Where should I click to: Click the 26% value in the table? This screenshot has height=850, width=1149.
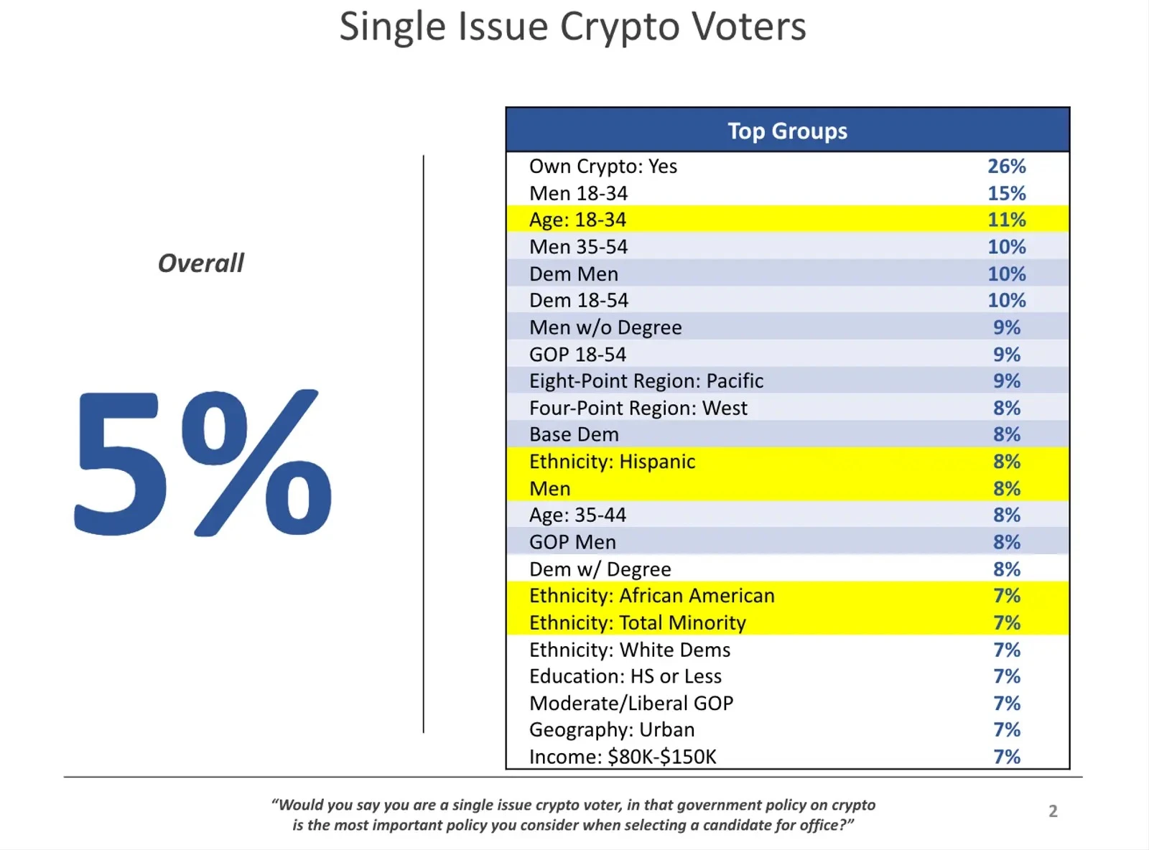(1006, 167)
